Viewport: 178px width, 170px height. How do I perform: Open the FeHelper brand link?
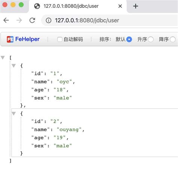tap(27, 39)
